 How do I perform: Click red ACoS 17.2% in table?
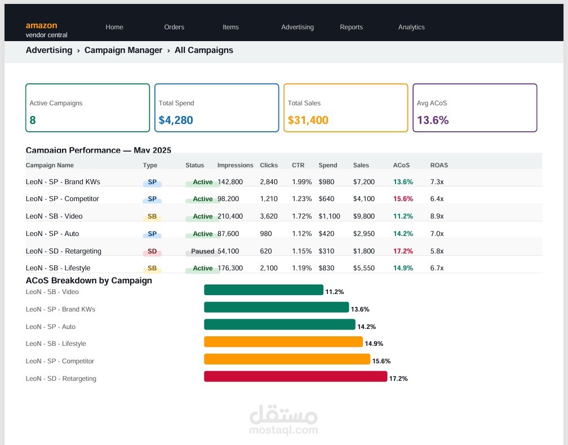tap(403, 251)
